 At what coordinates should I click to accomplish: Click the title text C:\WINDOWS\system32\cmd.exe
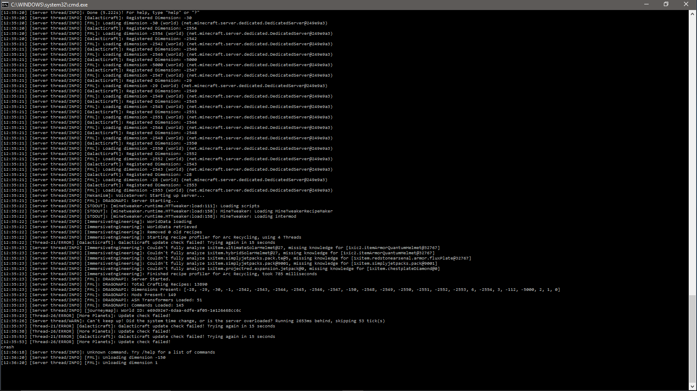(50, 5)
